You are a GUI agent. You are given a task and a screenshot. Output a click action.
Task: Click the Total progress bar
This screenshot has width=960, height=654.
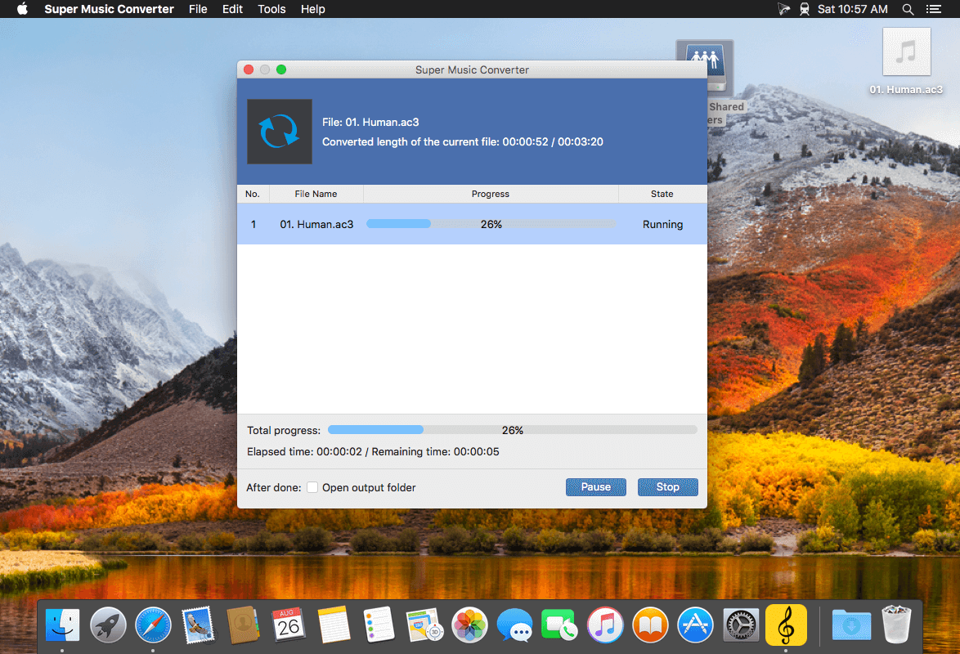[513, 430]
